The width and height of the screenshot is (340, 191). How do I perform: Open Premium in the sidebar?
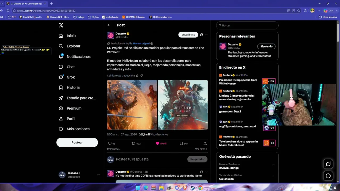pyautogui.click(x=70, y=108)
